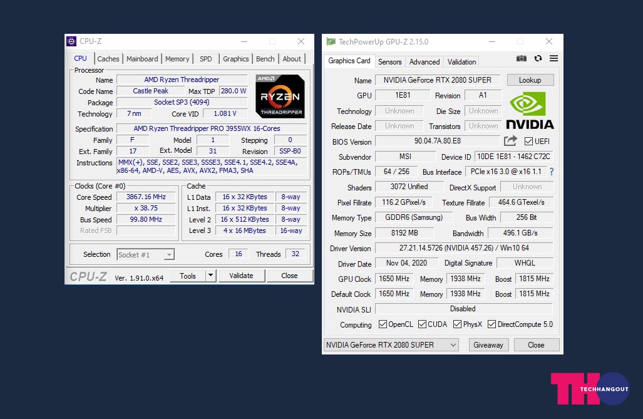The height and width of the screenshot is (419, 643).
Task: Click the Close button in GPU-Z
Action: click(x=537, y=344)
